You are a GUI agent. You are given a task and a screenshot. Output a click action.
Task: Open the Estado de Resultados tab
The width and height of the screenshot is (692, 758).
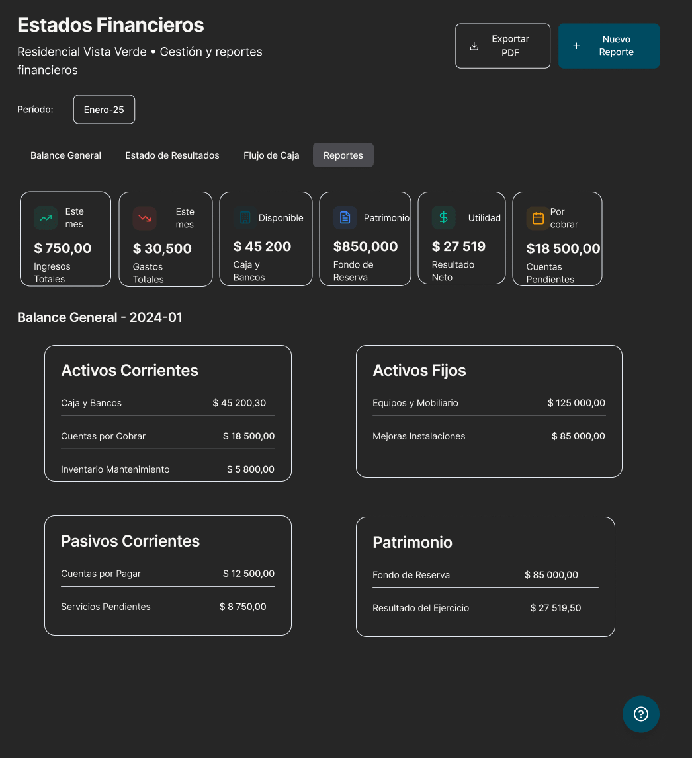tap(172, 155)
